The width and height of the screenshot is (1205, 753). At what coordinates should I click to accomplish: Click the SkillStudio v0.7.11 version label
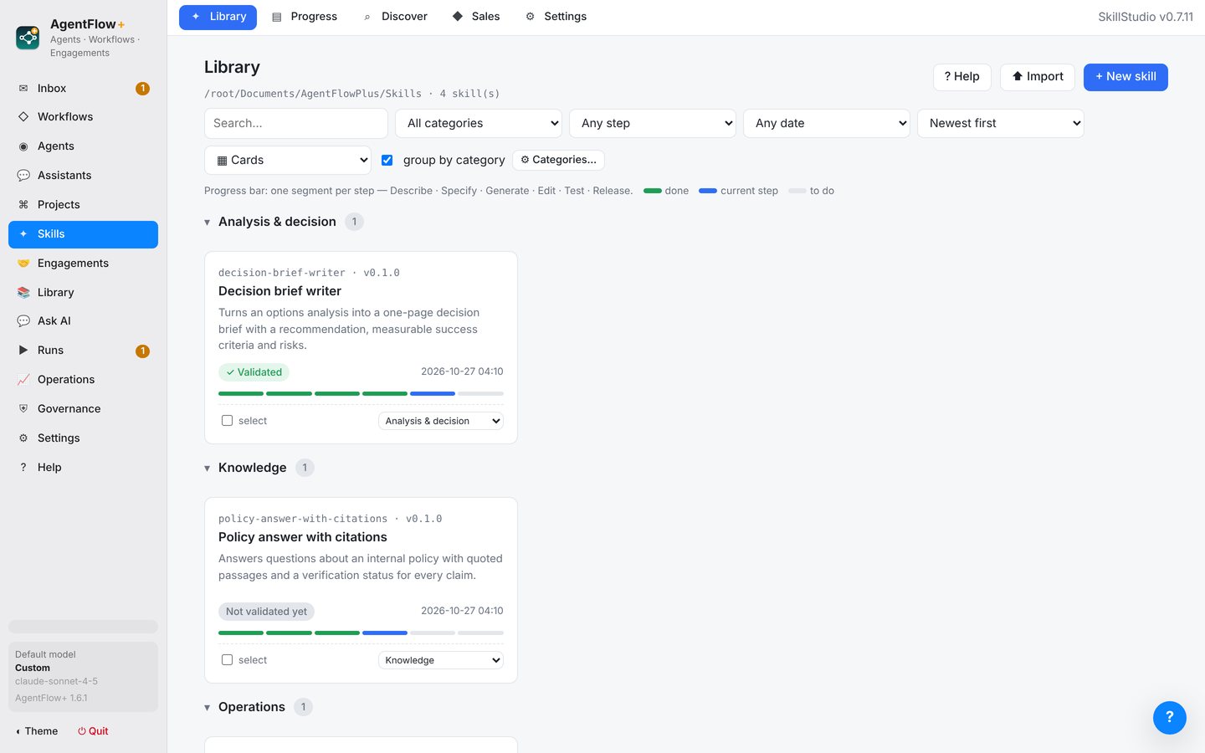(1146, 17)
